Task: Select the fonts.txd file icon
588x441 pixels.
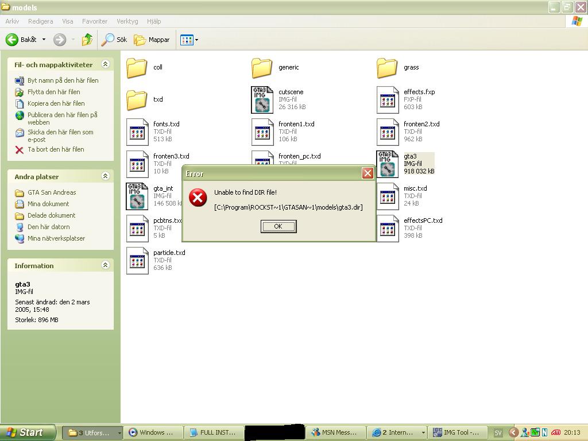Action: pyautogui.click(x=137, y=132)
